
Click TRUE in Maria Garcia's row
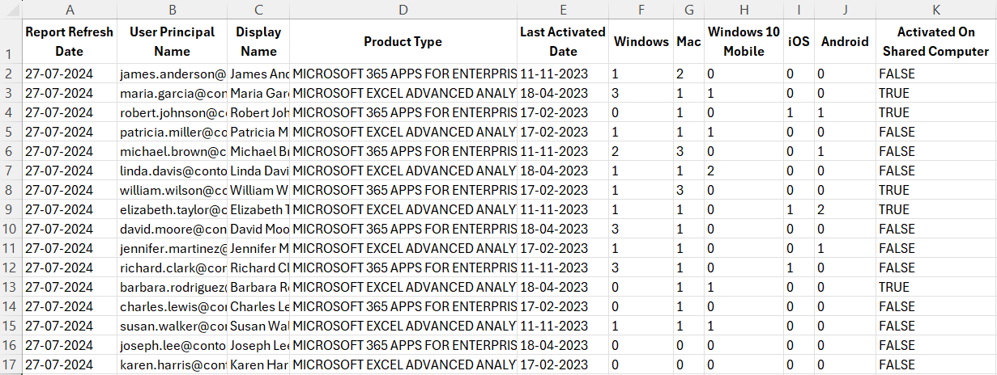tap(935, 93)
